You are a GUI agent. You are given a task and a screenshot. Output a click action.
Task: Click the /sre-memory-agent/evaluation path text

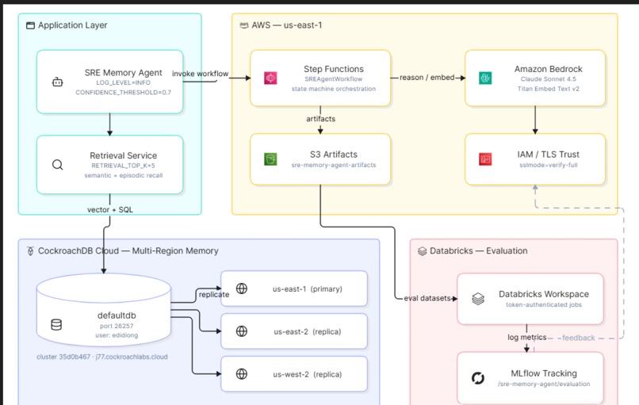[544, 384]
